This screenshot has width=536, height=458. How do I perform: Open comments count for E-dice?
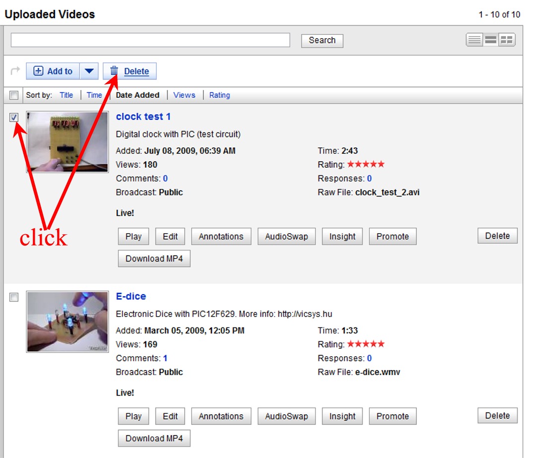click(165, 358)
